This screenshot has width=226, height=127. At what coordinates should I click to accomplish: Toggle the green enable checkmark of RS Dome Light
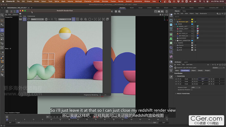click(x=195, y=22)
